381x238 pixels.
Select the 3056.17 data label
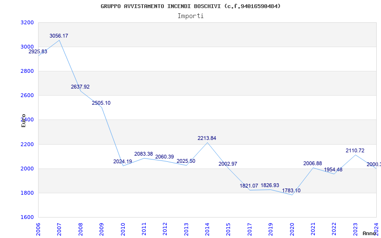point(59,36)
